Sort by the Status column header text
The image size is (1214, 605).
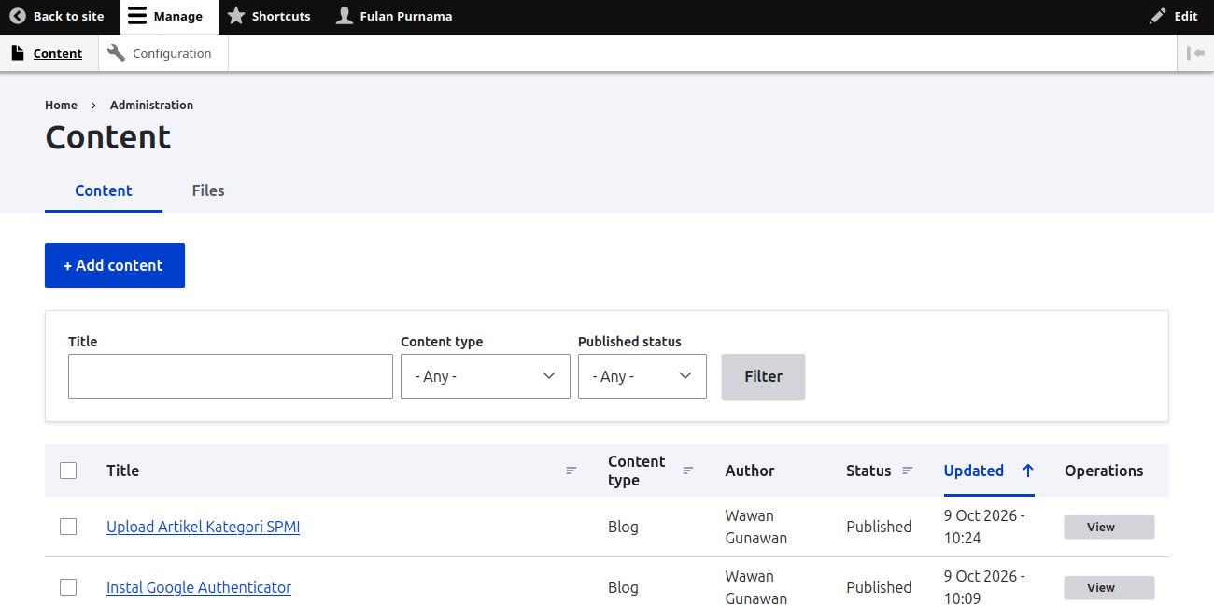868,471
